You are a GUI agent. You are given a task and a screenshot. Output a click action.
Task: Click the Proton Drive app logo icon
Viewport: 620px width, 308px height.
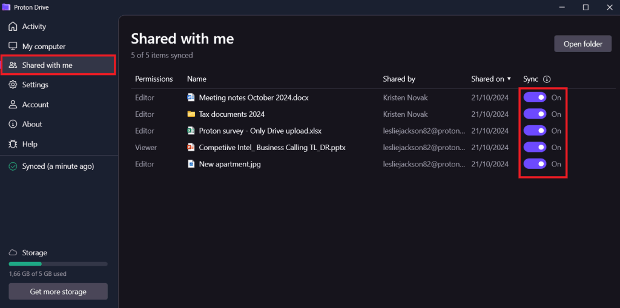coord(6,7)
